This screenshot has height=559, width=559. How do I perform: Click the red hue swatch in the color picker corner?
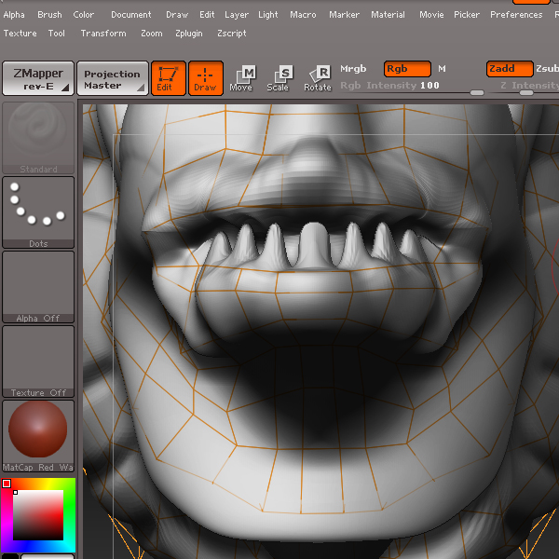[x=7, y=484]
